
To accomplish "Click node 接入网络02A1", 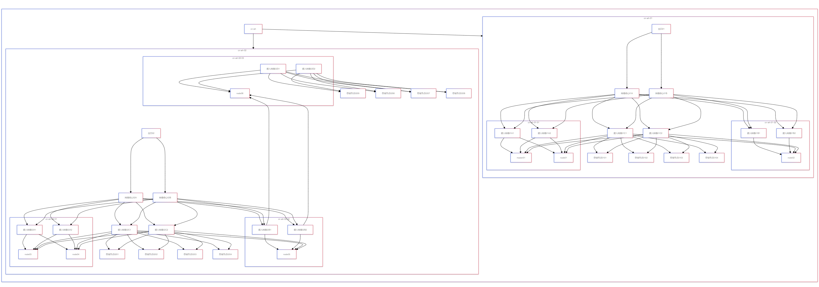I will click(x=29, y=230).
